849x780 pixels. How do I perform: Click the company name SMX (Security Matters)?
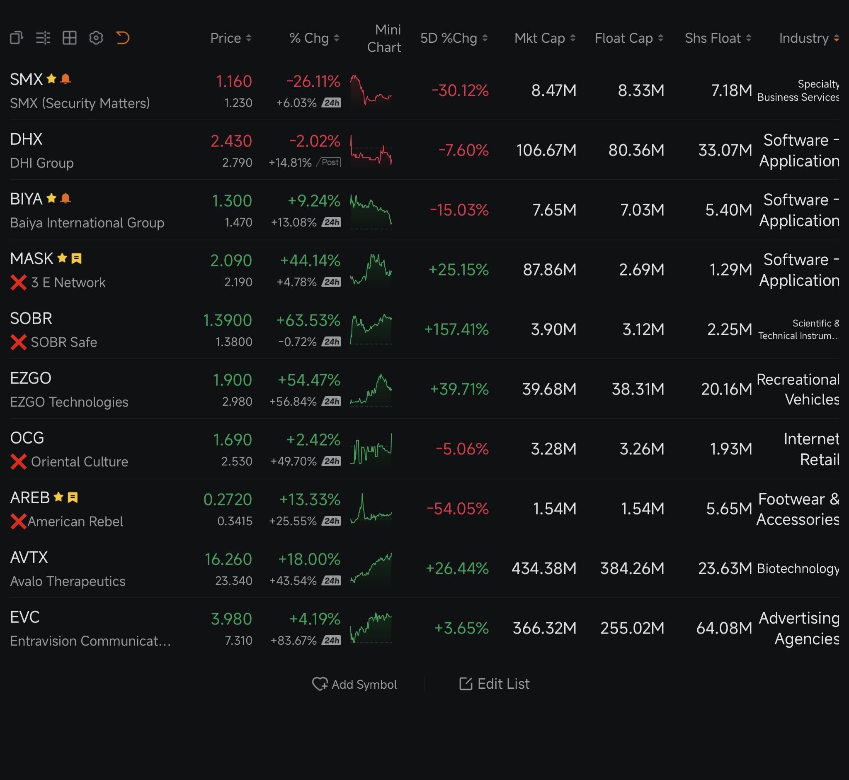coord(80,103)
